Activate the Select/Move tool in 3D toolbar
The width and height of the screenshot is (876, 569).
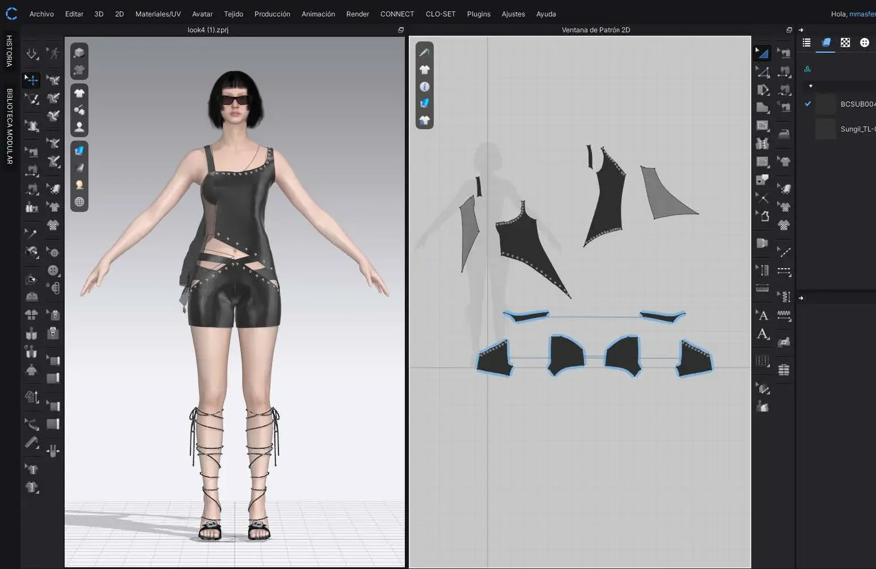(31, 80)
